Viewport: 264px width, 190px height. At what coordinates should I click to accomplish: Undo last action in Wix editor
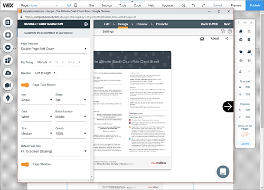pos(193,6)
